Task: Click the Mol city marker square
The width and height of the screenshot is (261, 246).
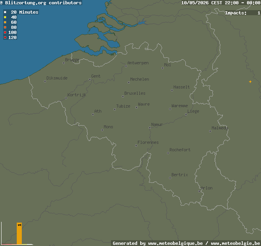Action: coord(162,68)
